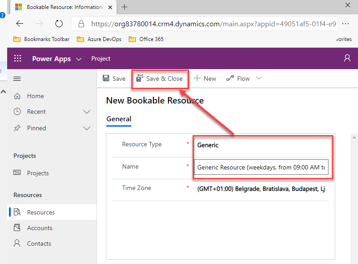Expand the Pinned section chevron
The height and width of the screenshot is (264, 358).
[87, 128]
